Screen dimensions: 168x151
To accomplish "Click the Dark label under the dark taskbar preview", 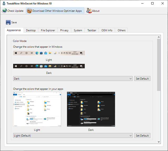I will point(49,73).
